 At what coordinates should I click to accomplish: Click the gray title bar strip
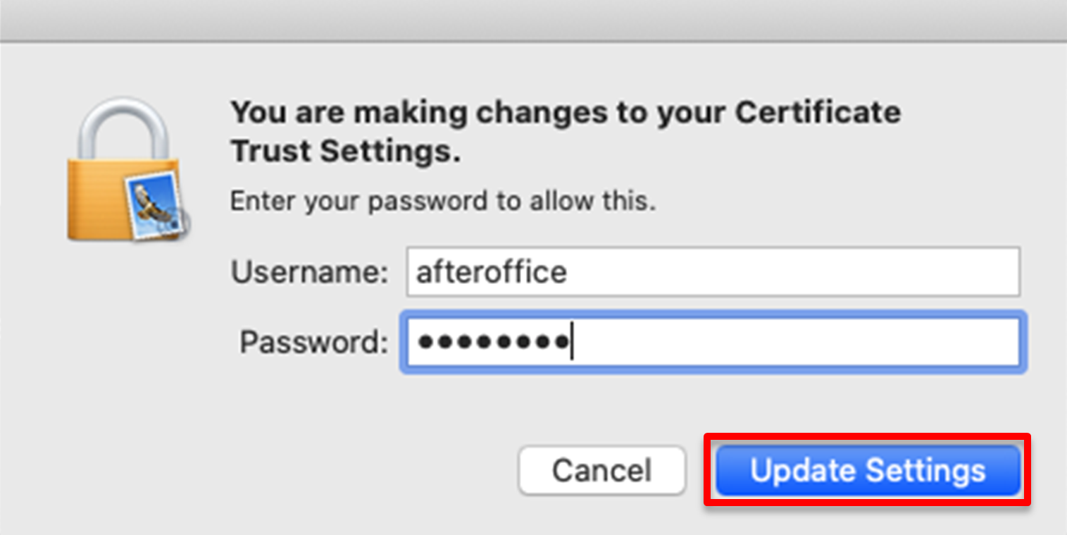[533, 20]
